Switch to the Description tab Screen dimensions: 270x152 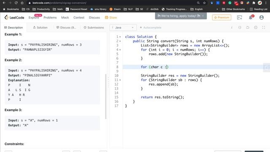(x=13, y=27)
